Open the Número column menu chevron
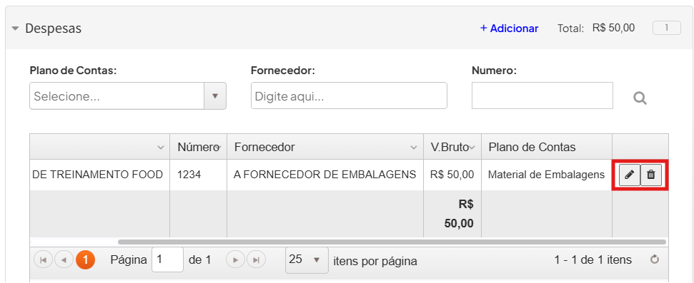This screenshot has height=283, width=694. click(218, 148)
